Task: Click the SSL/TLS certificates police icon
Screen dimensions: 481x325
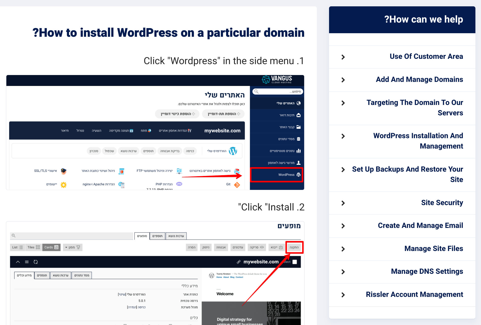Action: point(64,171)
